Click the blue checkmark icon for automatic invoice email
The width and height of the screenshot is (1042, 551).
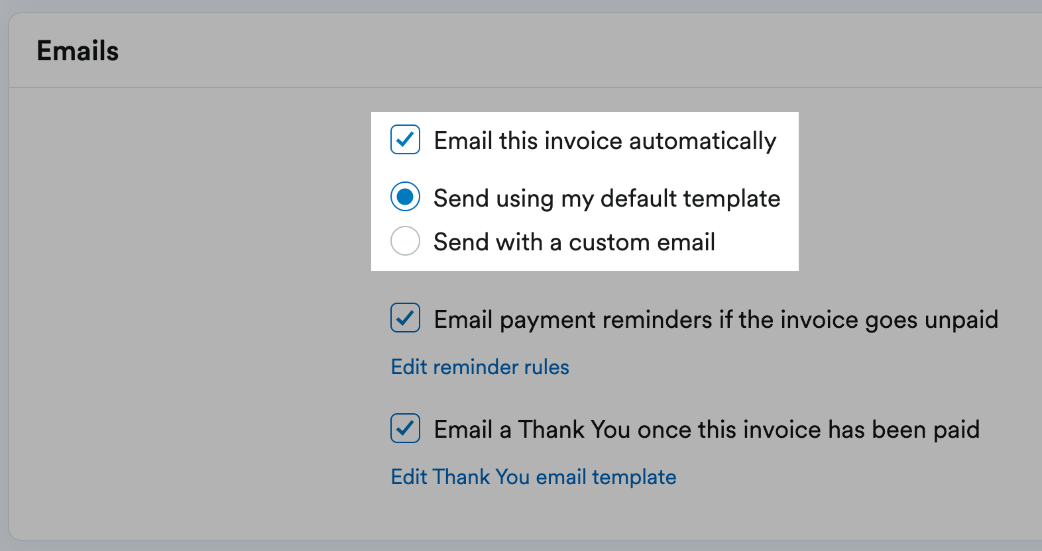pos(405,140)
